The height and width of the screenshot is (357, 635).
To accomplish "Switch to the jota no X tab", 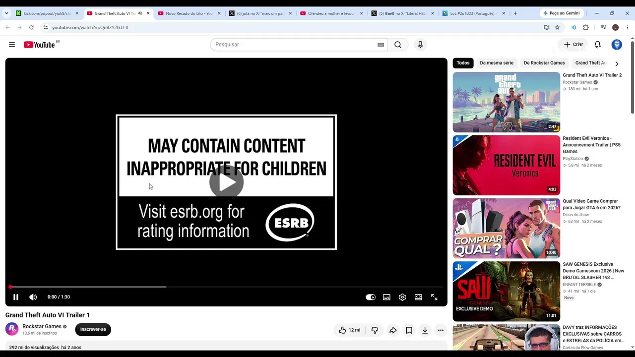I will tap(260, 13).
